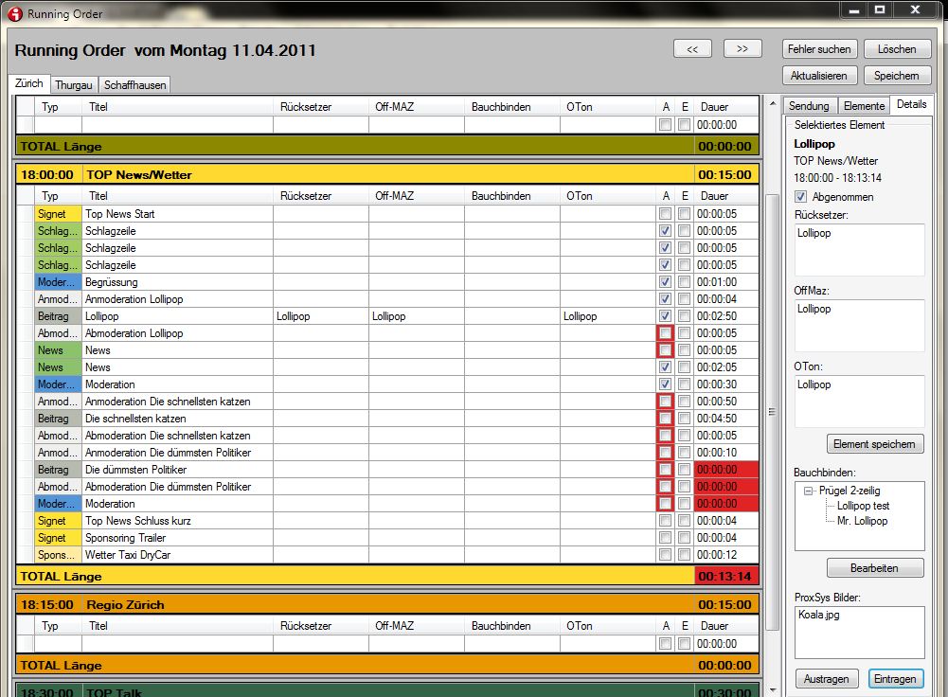The width and height of the screenshot is (948, 697).
Task: Open the Schaffhausen tab
Action: [134, 84]
